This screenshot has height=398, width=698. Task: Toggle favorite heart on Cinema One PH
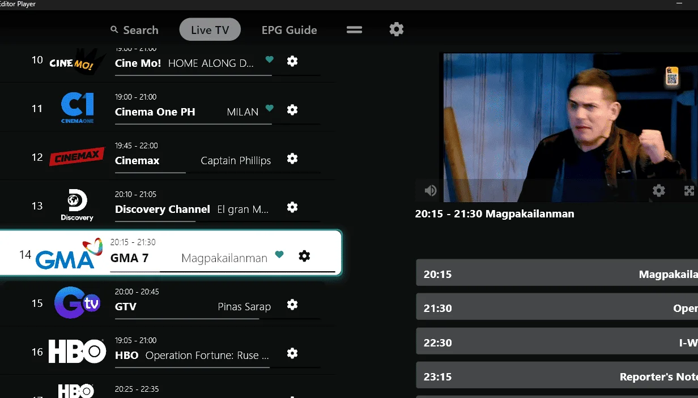click(270, 108)
